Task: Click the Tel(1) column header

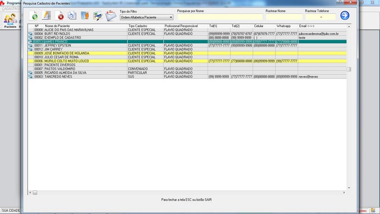Action: pyautogui.click(x=213, y=26)
